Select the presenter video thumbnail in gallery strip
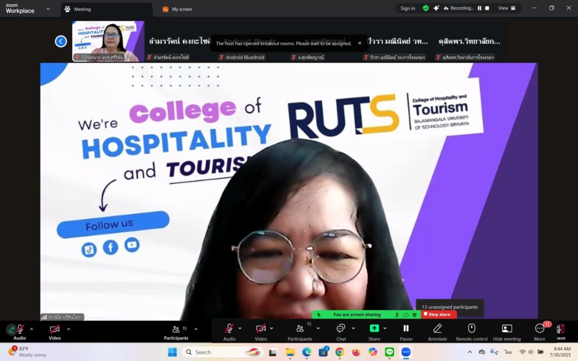Screen dimensions: 578x361 click(x=108, y=41)
